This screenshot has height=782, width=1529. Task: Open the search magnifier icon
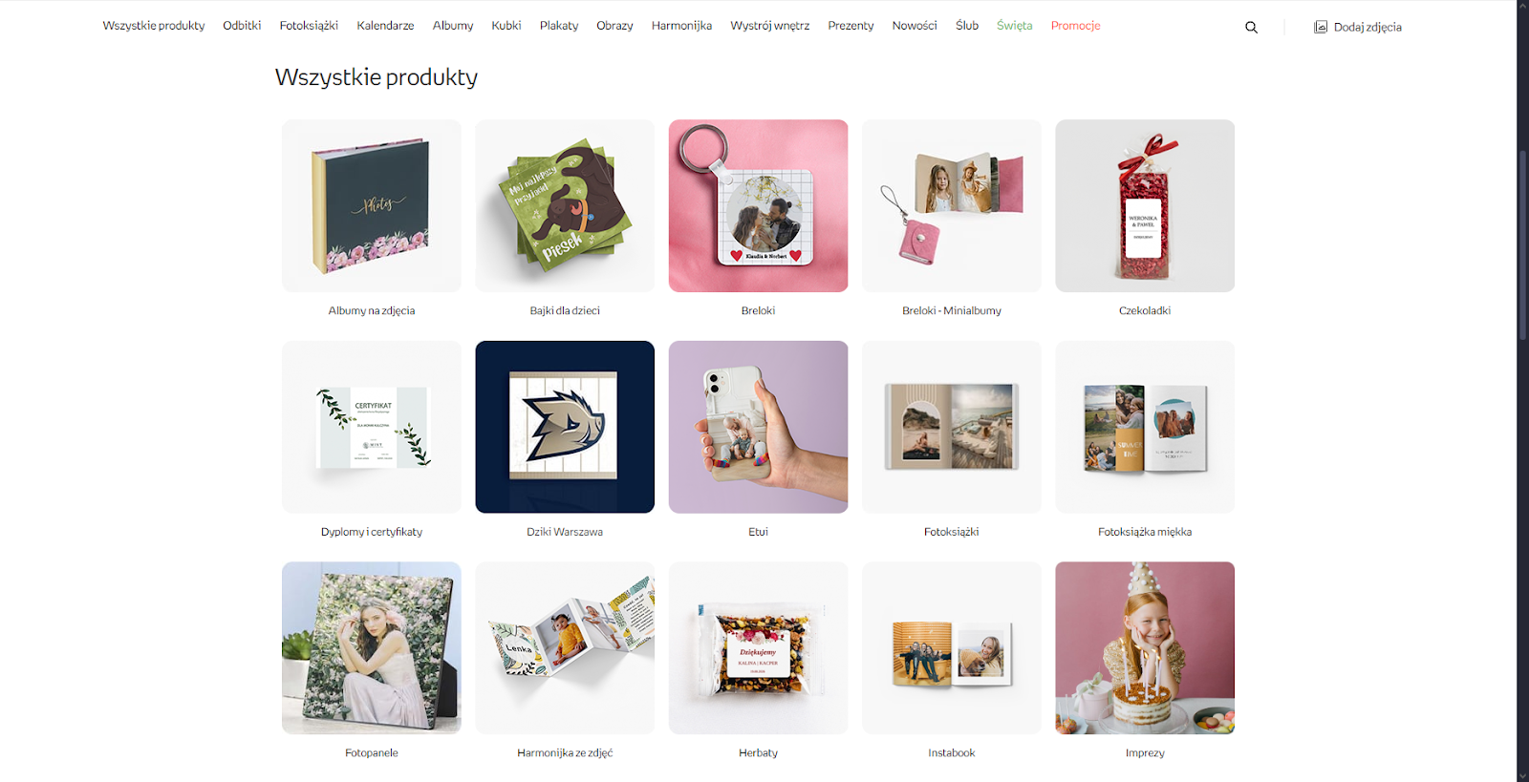[x=1251, y=27]
